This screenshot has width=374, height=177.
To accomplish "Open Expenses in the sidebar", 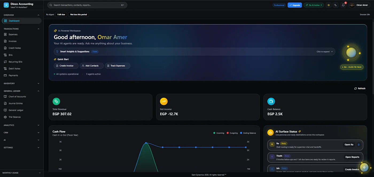I will click(22, 34).
